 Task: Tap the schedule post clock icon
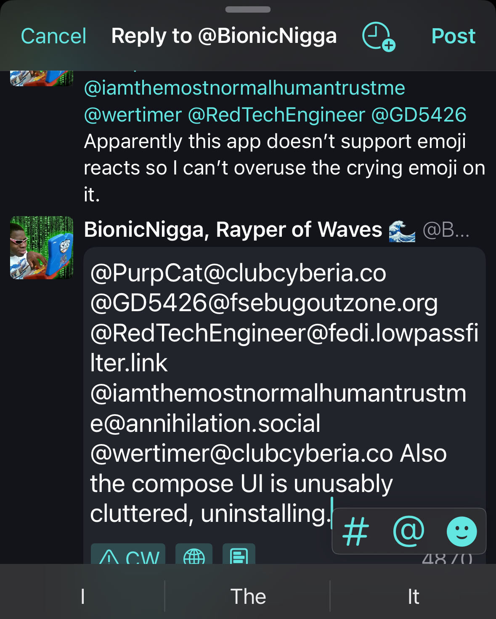(x=378, y=37)
